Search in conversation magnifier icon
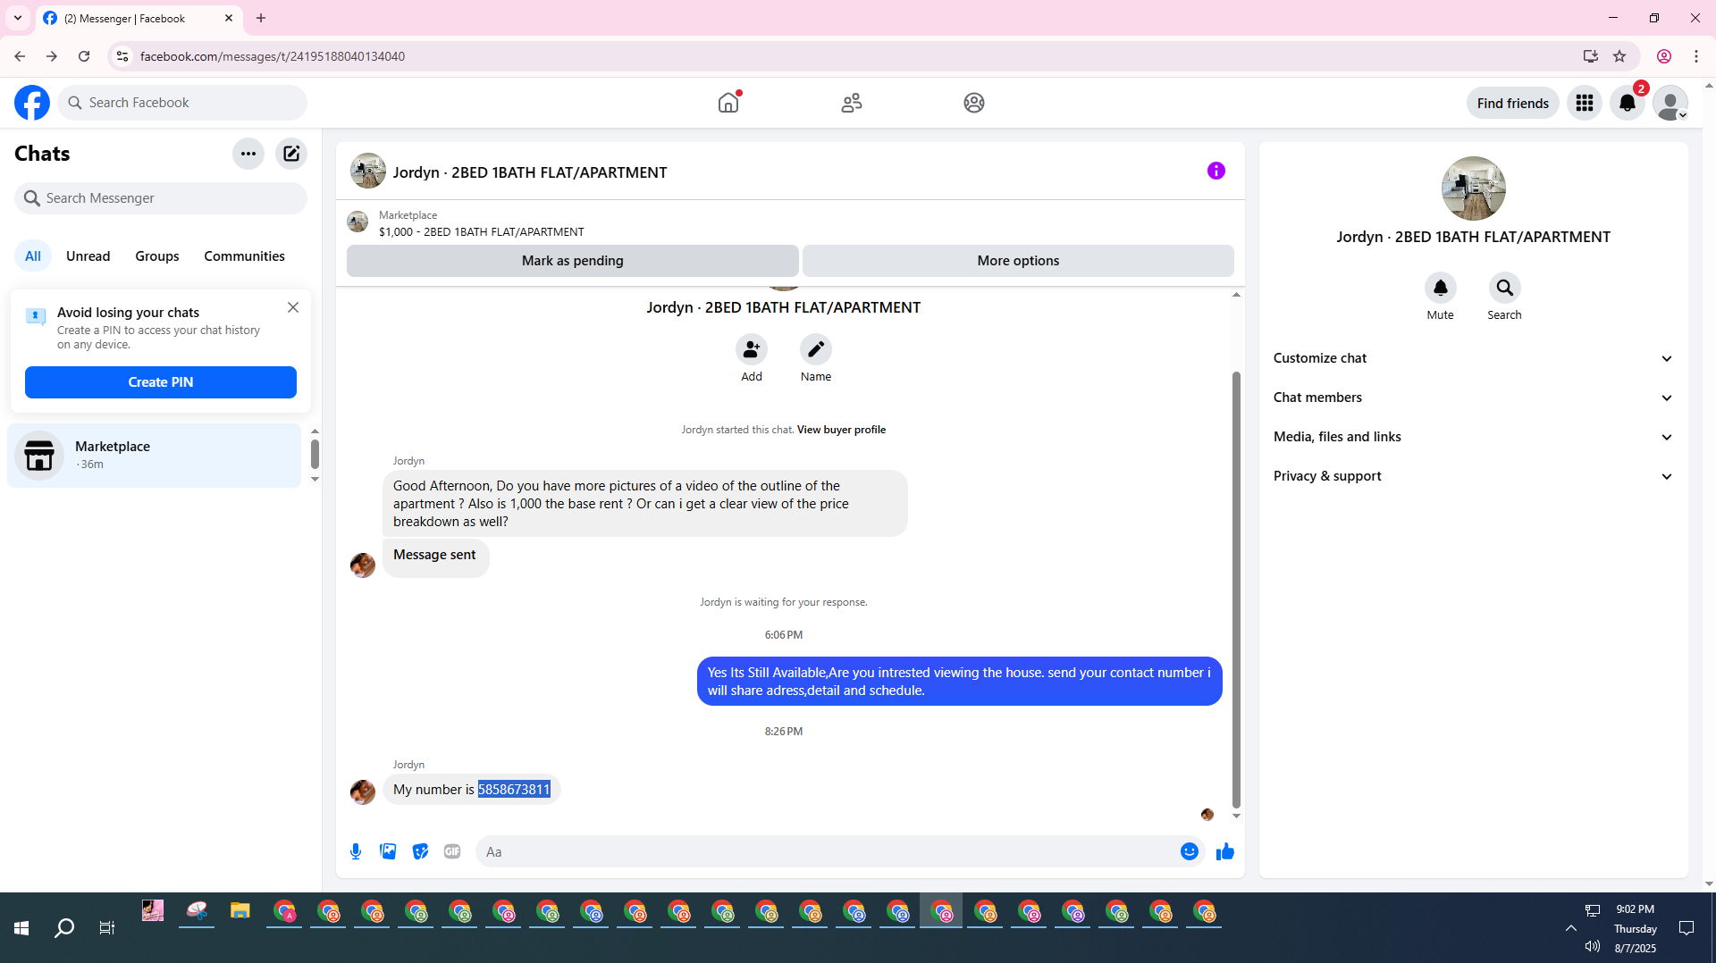Image resolution: width=1716 pixels, height=963 pixels. [1505, 288]
